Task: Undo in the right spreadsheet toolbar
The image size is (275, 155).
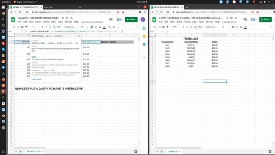Action: pos(155,27)
